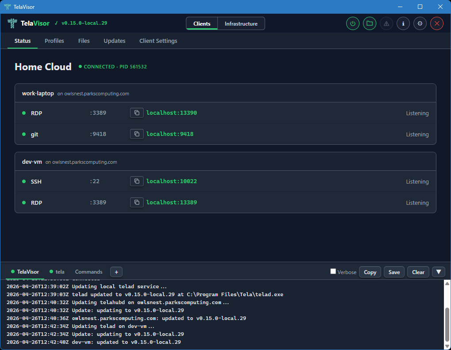The height and width of the screenshot is (350, 451).
Task: Click the green power icon button
Action: (353, 23)
